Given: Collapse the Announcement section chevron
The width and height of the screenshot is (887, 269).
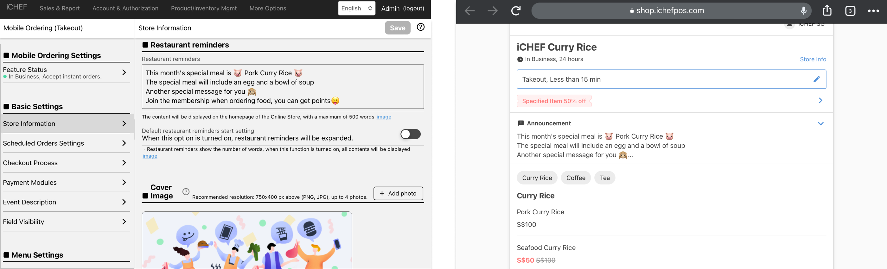Looking at the screenshot, I should 820,123.
